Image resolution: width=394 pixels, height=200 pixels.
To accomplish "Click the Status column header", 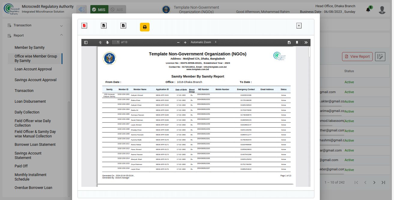I will [349, 71].
